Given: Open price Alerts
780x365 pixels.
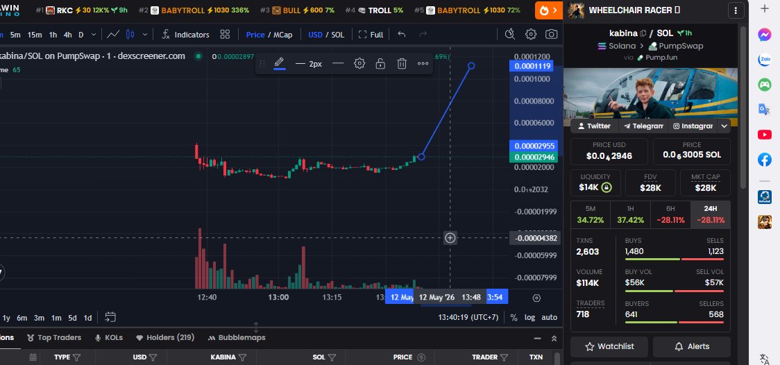Looking at the screenshot, I should point(691,346).
